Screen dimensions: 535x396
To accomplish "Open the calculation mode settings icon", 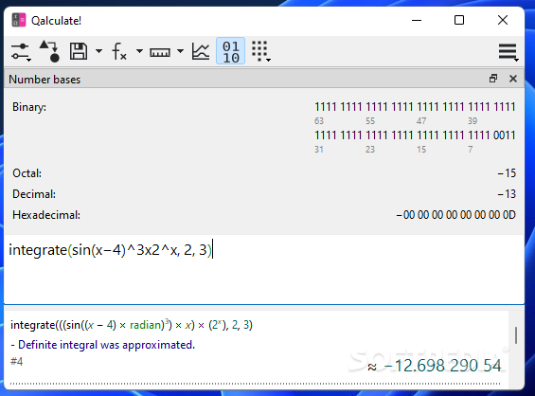I will [21, 51].
